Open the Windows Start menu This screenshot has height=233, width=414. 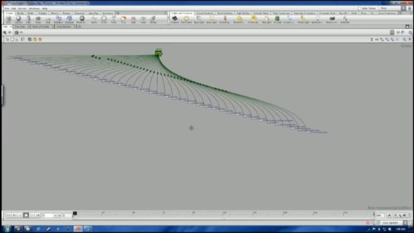pyautogui.click(x=6, y=228)
